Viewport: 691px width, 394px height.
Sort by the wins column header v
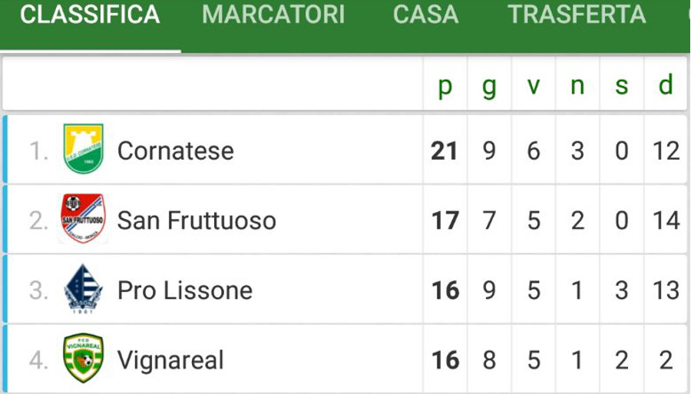point(534,85)
